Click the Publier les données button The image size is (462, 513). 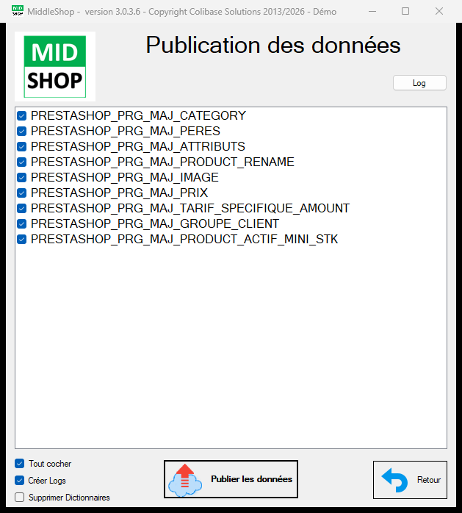coord(231,479)
